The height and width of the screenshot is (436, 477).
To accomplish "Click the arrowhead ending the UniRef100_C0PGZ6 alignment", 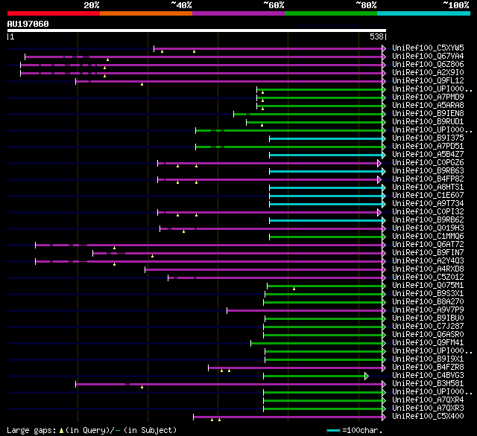I will (x=379, y=164).
